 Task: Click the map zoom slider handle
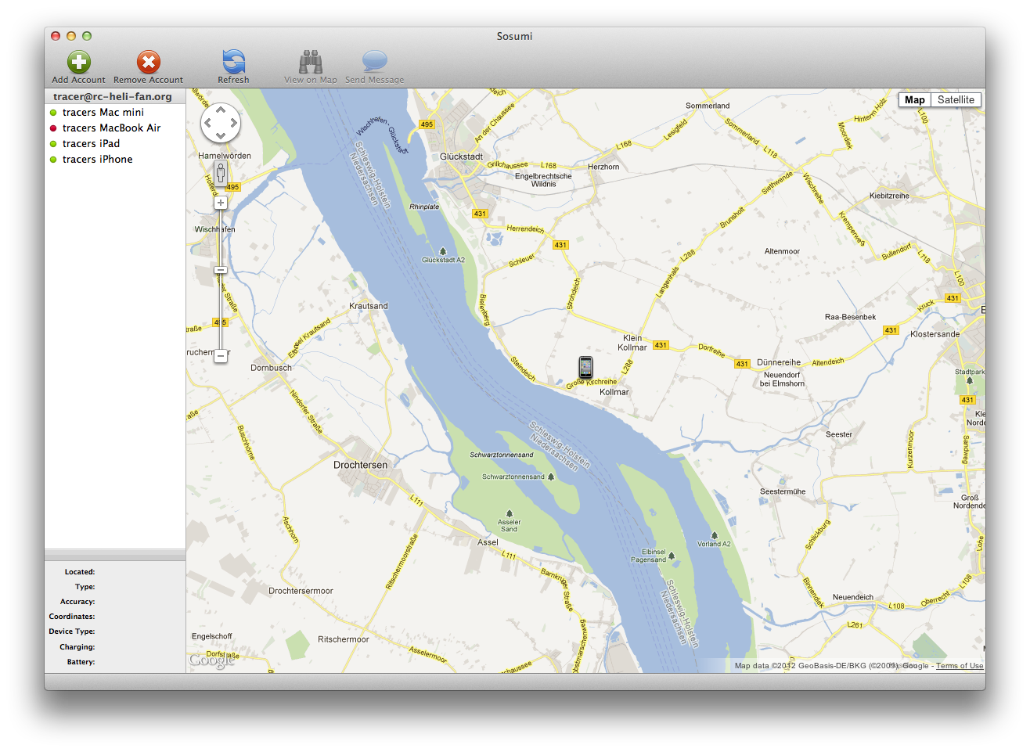click(x=221, y=270)
